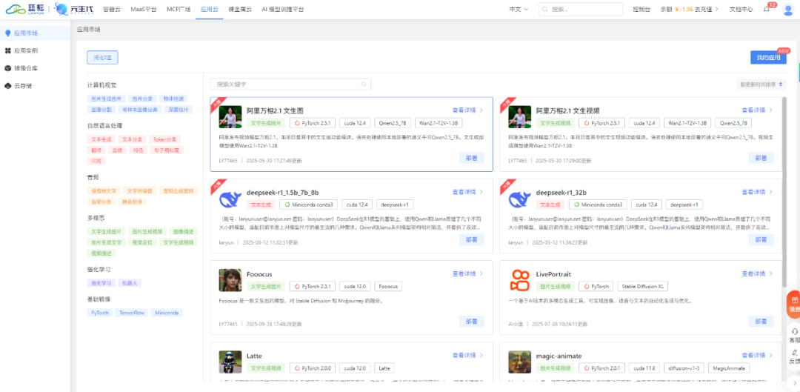Toggle the 句子相似度 filter tag
Screen dimensions: 800x392
(165, 150)
